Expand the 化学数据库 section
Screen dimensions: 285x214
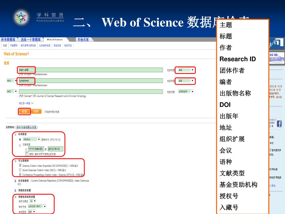[16, 181]
